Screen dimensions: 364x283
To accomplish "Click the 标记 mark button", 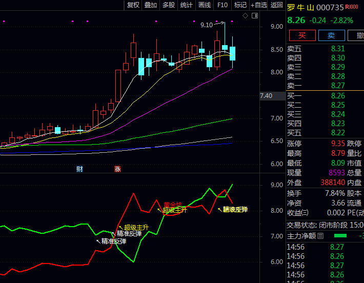I will pyautogui.click(x=240, y=5).
